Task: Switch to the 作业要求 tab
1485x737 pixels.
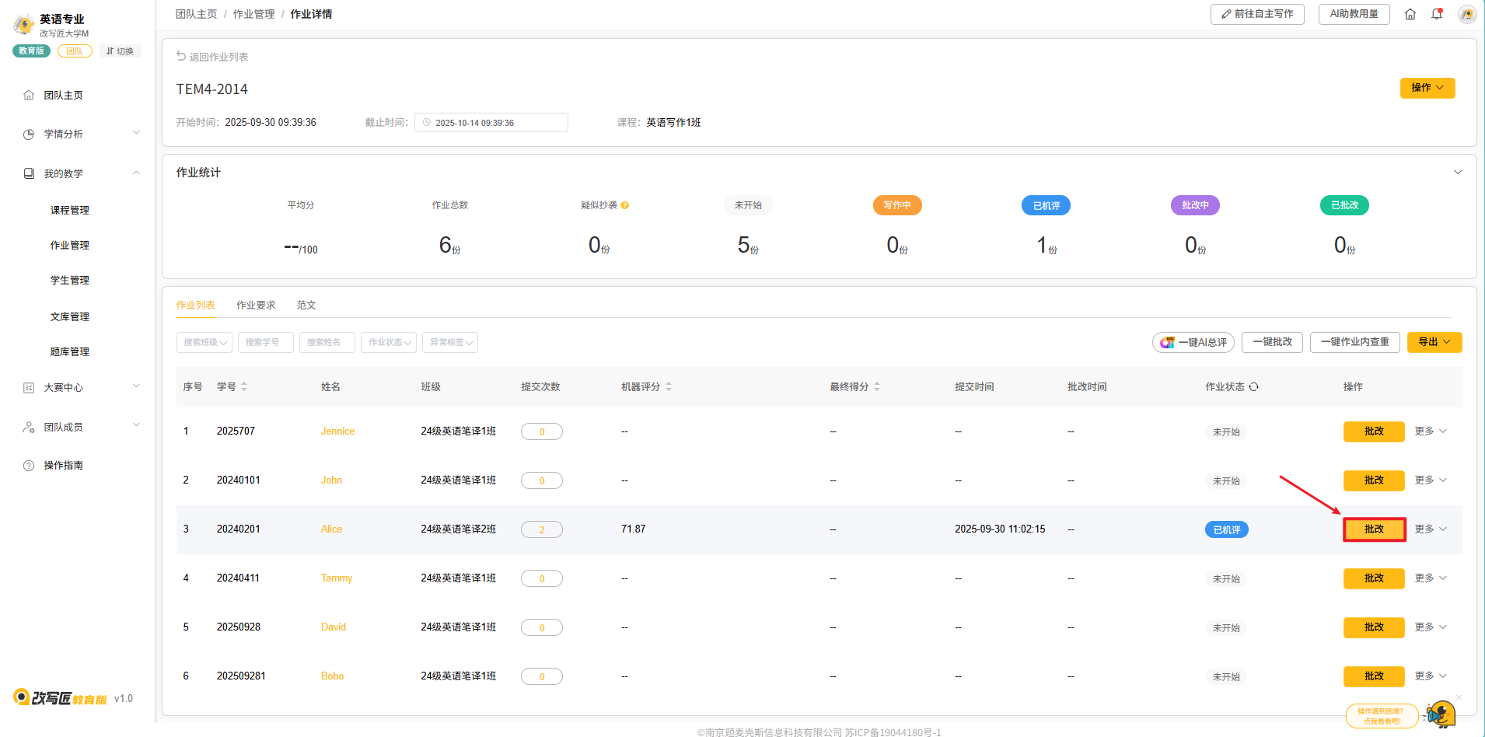Action: (x=256, y=306)
